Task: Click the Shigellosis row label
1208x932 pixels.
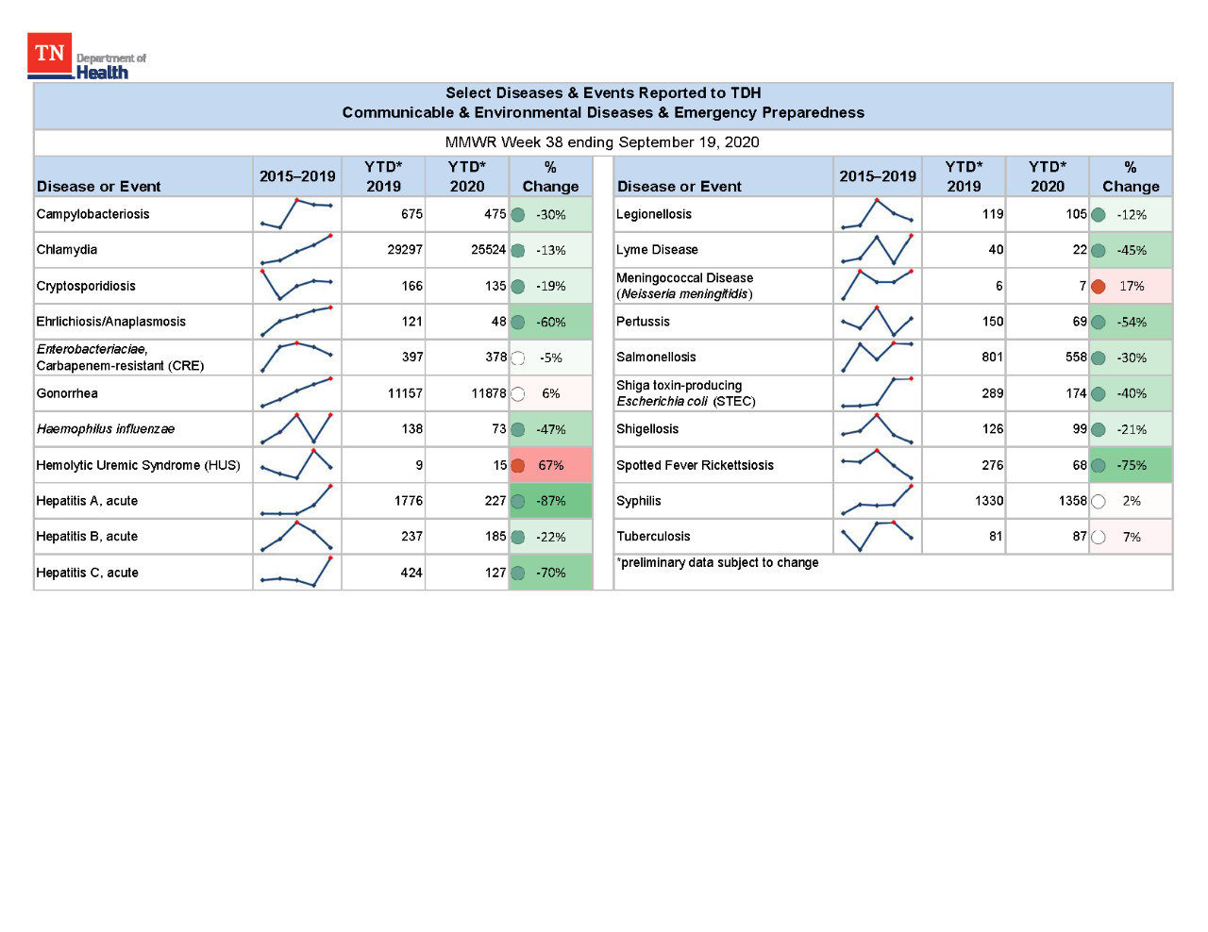Action: [x=647, y=429]
